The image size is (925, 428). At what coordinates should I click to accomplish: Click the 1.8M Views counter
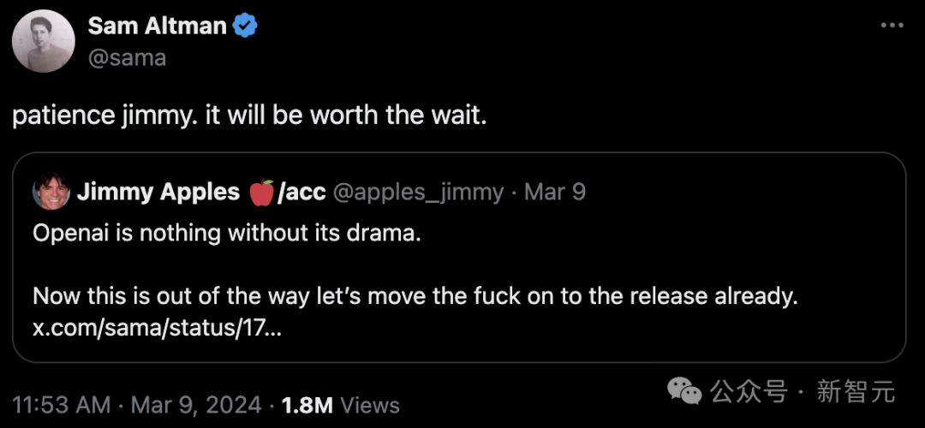340,405
